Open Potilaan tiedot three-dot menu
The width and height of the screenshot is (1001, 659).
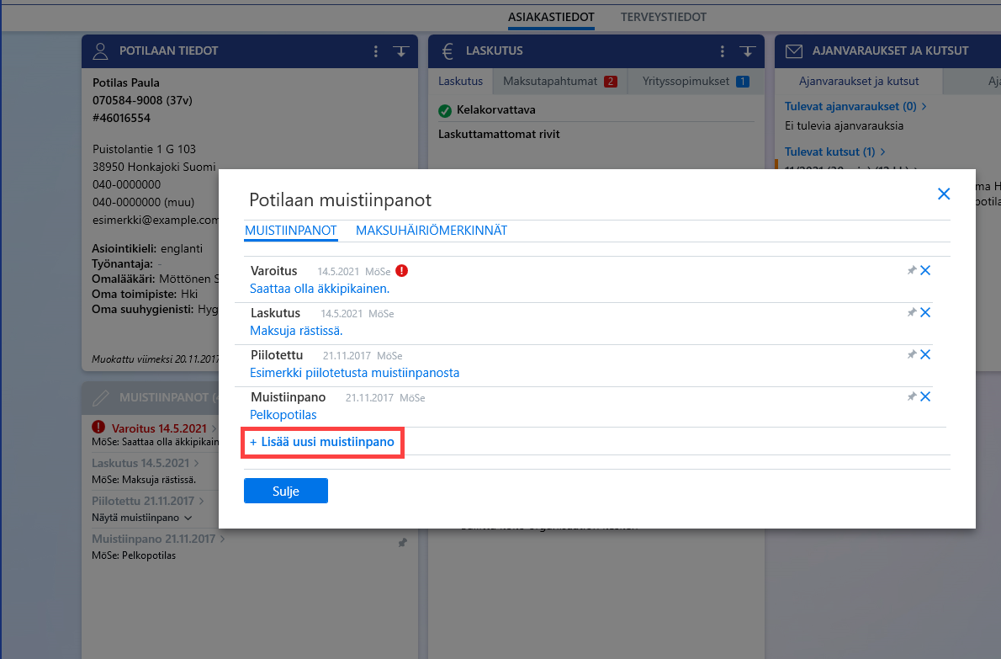tap(375, 51)
